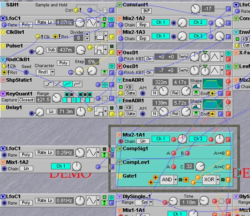Toggle the S&H1 M button
This screenshot has height=216, width=250.
tap(105, 11)
